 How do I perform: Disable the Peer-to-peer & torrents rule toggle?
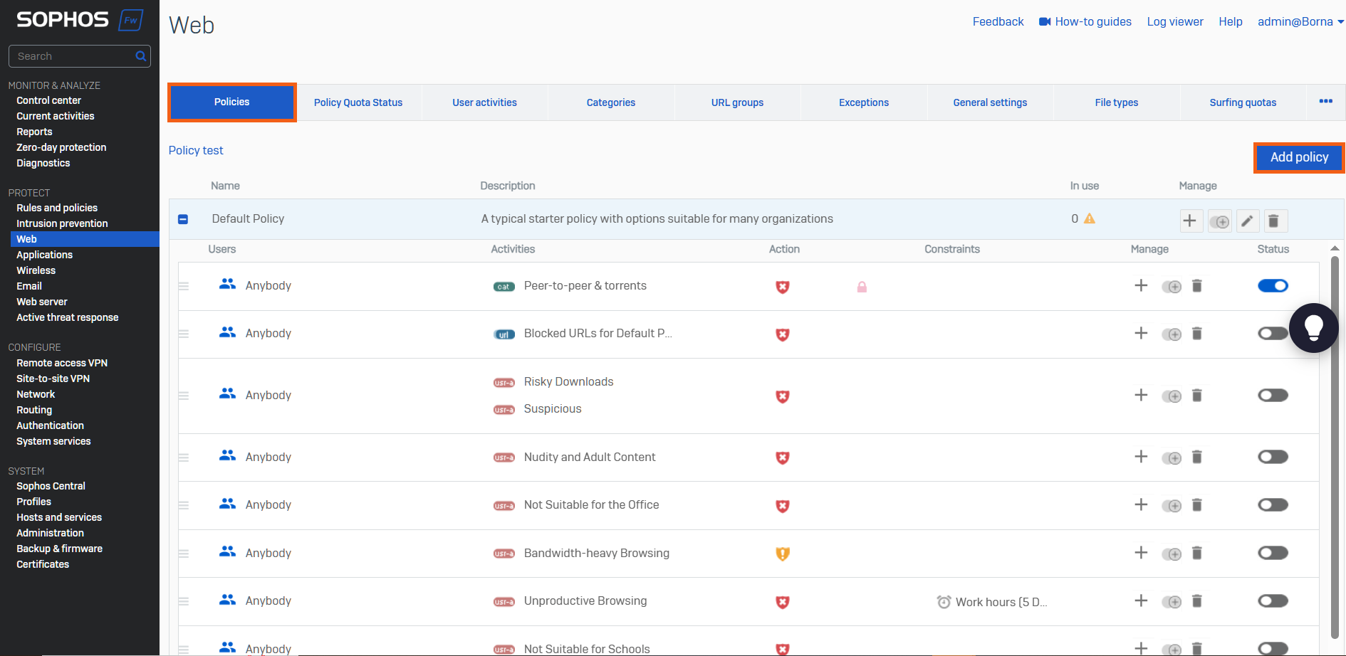pos(1273,286)
